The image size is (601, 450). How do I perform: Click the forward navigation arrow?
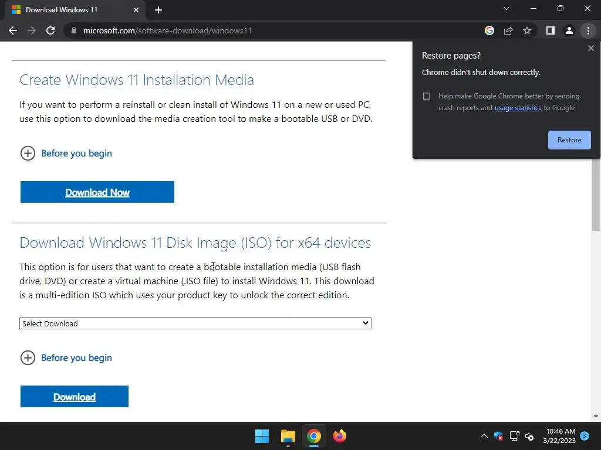click(x=32, y=30)
